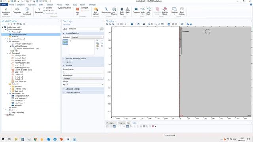Click Add Physics button
This screenshot has height=142, width=253.
click(114, 11)
